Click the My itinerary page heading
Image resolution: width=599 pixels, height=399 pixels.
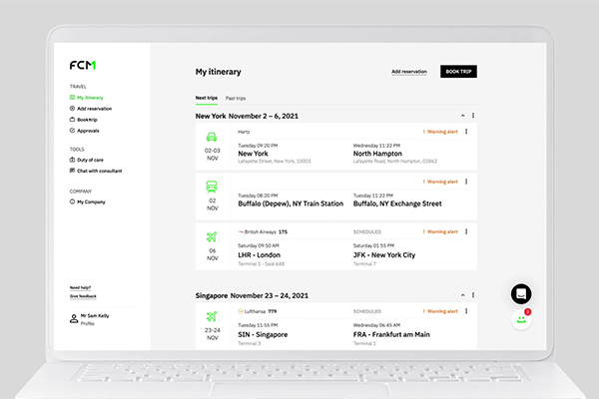coord(218,72)
